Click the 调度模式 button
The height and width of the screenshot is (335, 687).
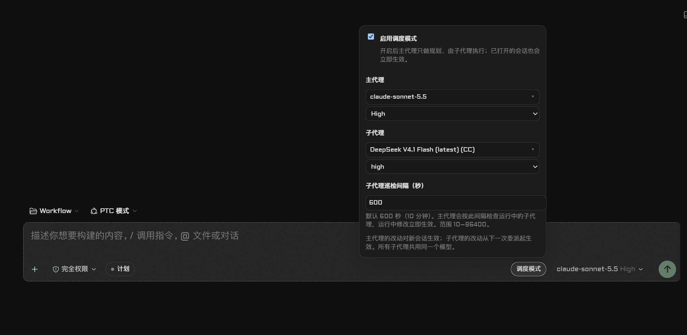point(528,269)
